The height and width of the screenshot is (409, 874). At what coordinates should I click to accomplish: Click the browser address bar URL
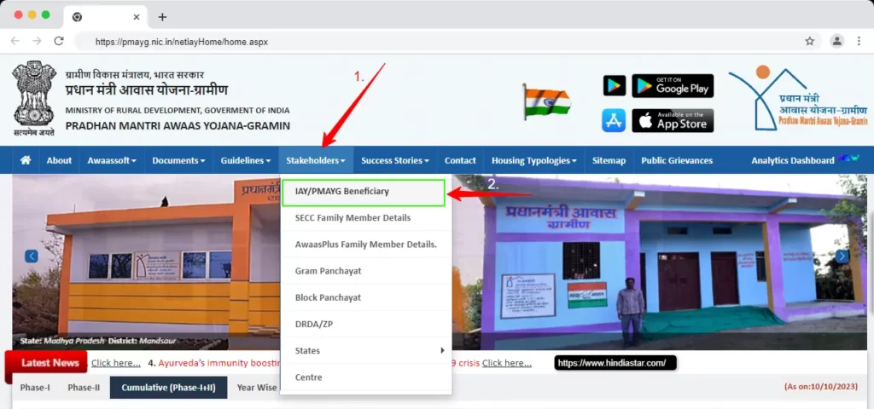tap(182, 42)
